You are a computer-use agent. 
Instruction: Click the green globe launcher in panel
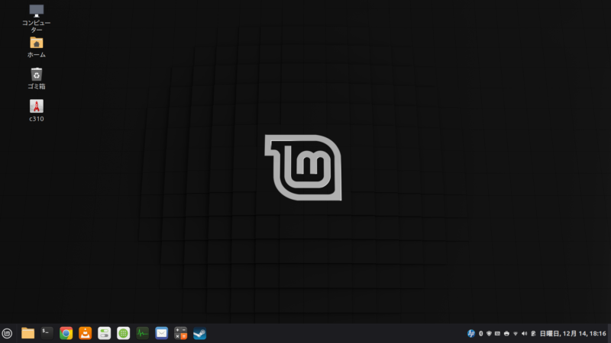coord(124,333)
